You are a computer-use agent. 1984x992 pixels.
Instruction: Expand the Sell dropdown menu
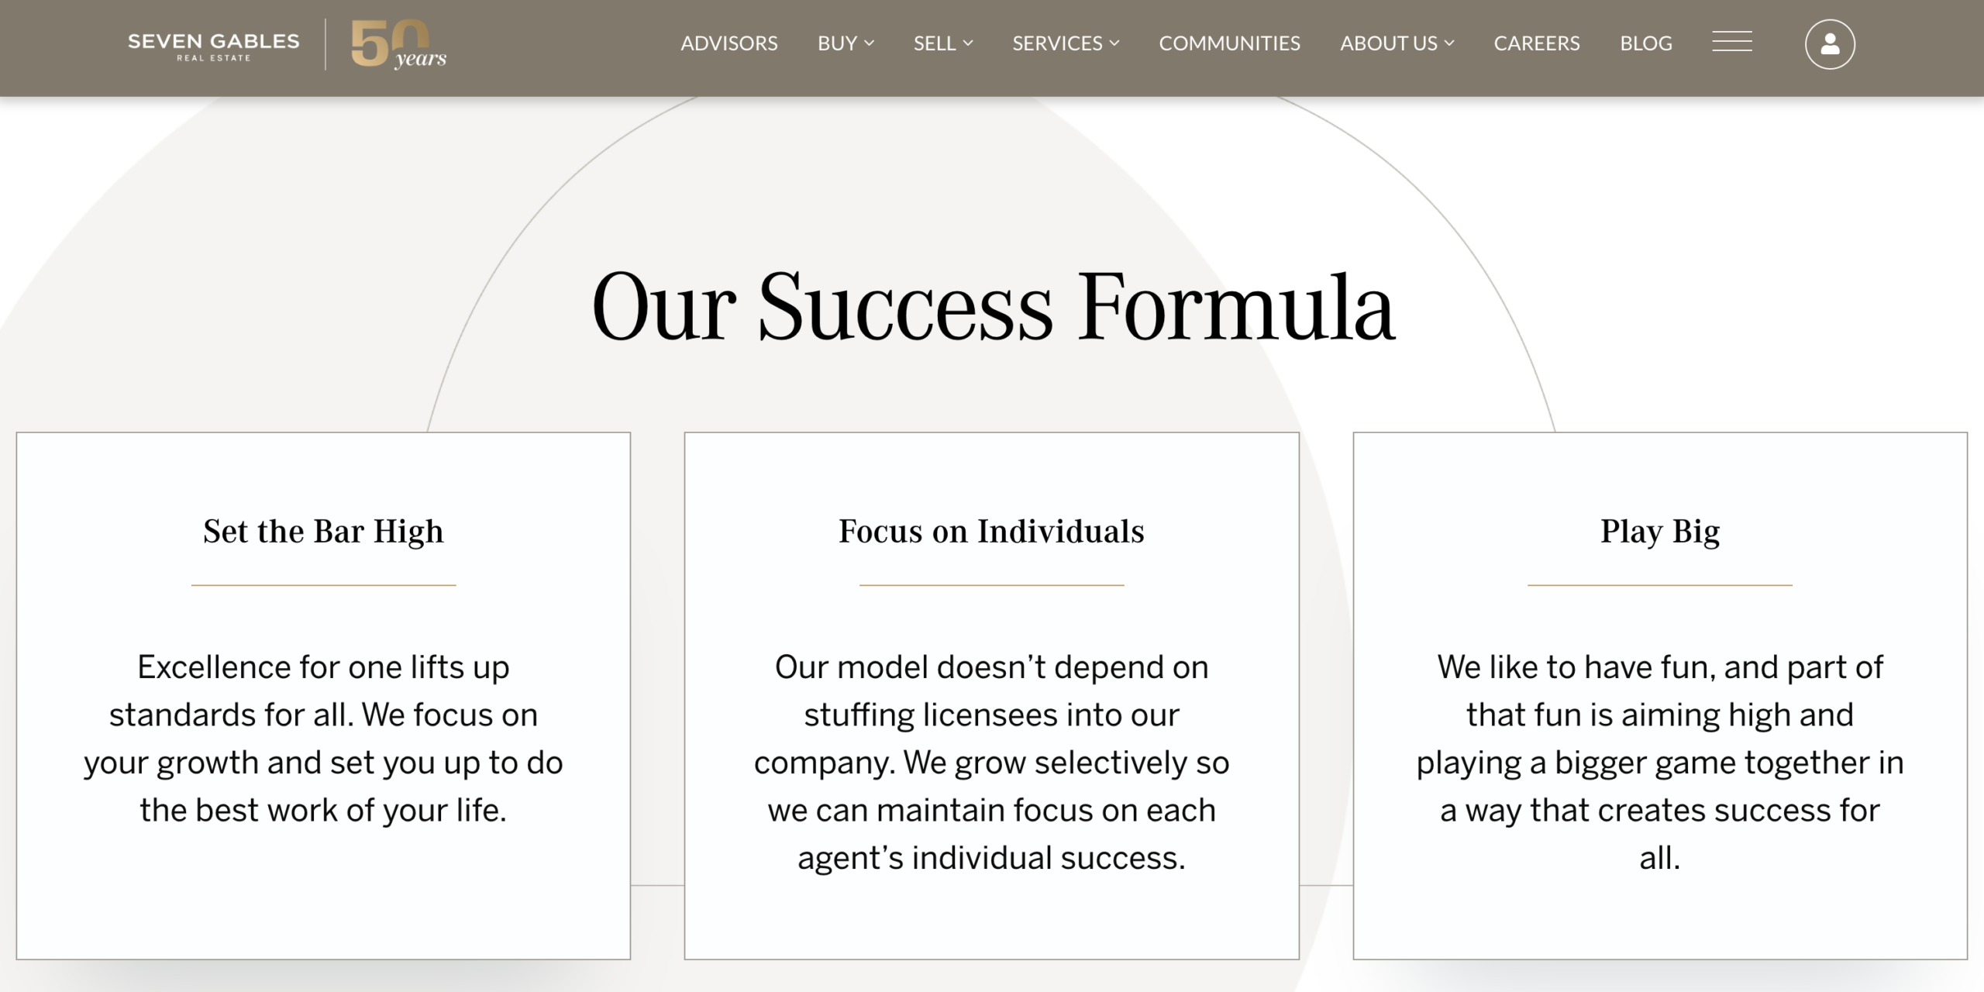[x=942, y=43]
